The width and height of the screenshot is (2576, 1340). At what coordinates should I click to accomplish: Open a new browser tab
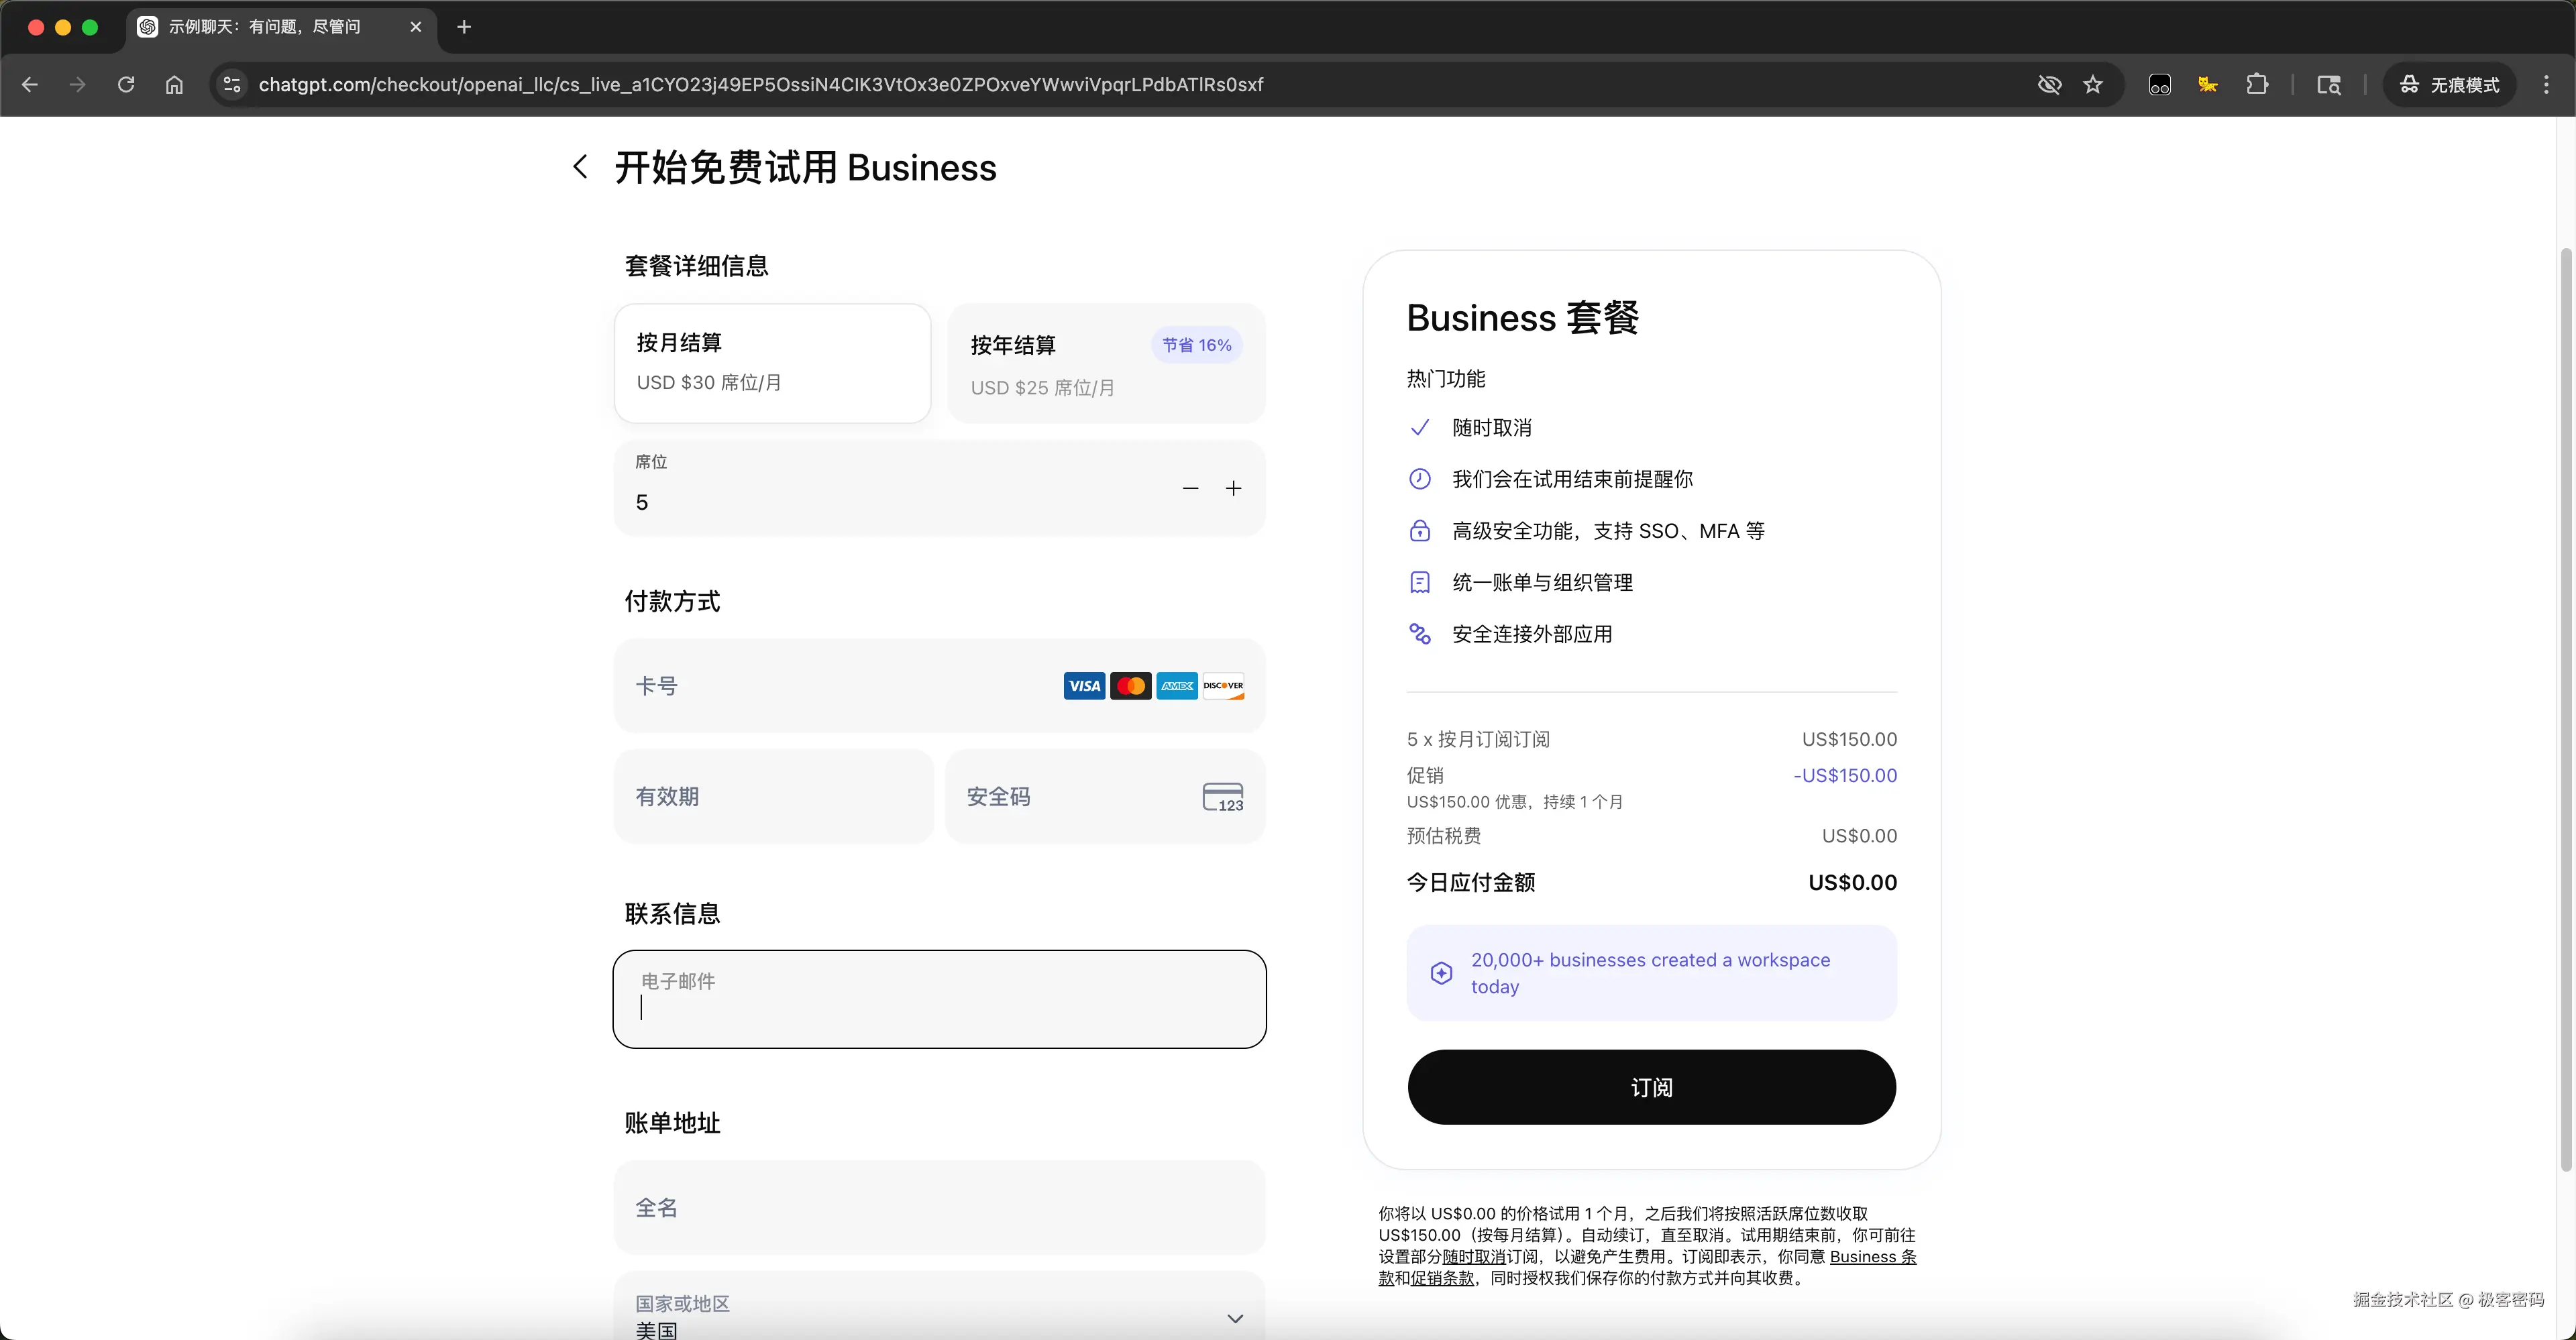[x=464, y=27]
